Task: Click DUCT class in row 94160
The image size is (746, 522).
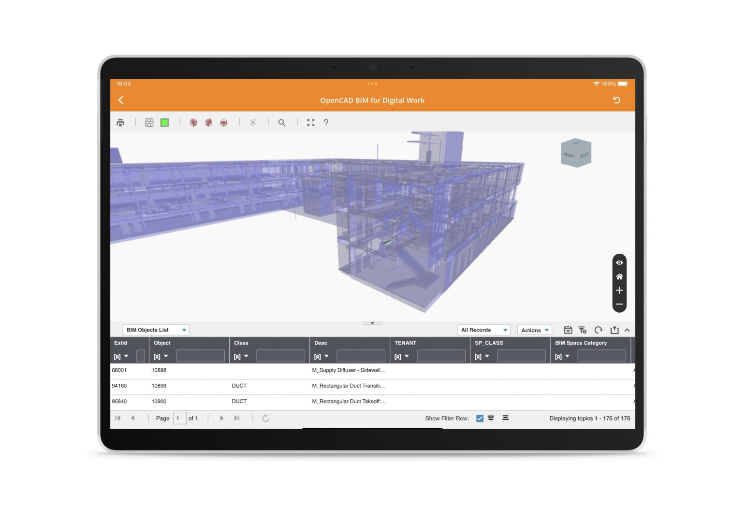Action: 239,386
